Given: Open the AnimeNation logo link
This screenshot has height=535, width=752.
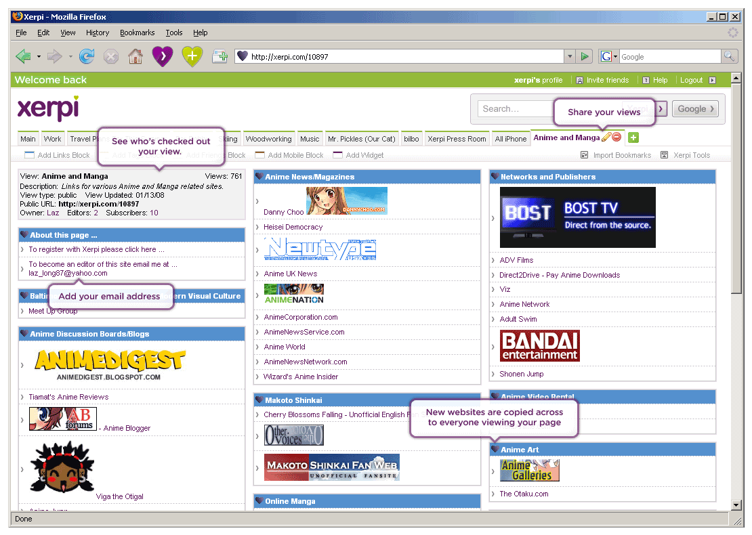Looking at the screenshot, I should [294, 294].
